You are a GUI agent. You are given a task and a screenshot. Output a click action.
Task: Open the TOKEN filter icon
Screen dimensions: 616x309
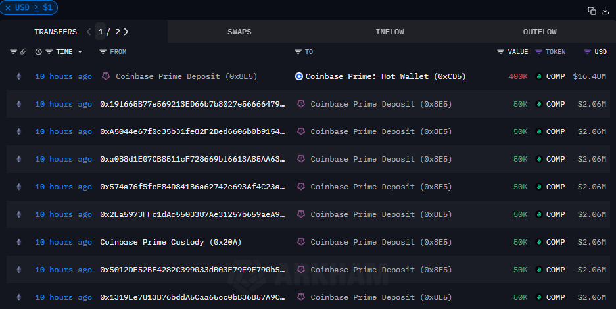(x=539, y=51)
